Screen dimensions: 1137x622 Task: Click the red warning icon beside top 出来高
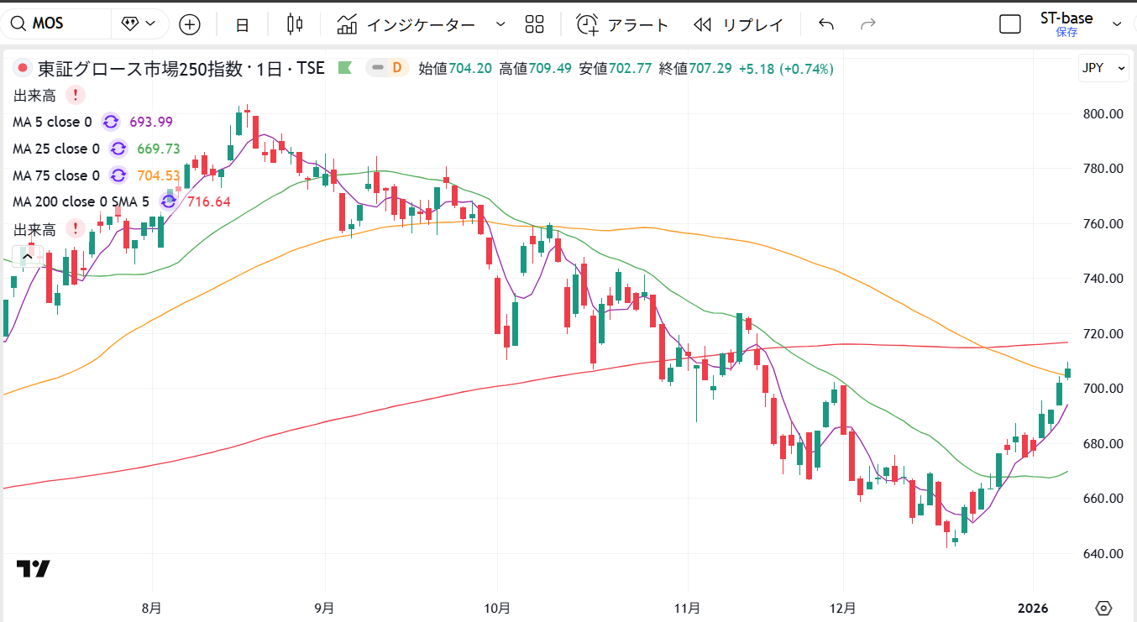[x=76, y=95]
